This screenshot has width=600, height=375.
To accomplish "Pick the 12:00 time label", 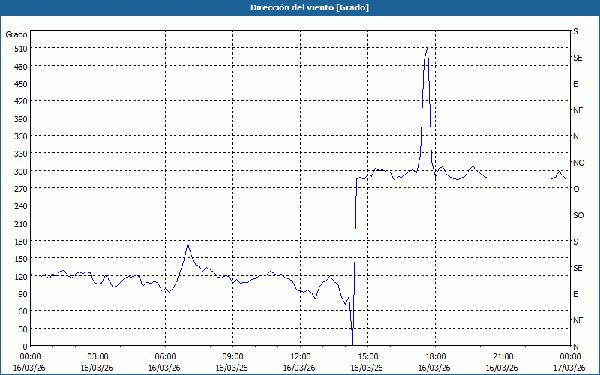I will pyautogui.click(x=301, y=357).
